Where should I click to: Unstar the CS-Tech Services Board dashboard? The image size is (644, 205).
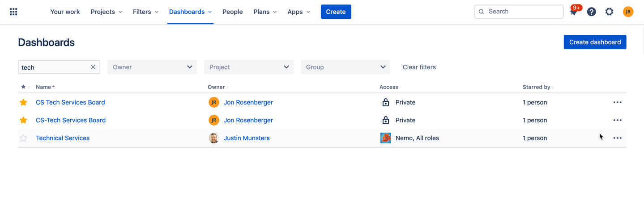point(23,120)
